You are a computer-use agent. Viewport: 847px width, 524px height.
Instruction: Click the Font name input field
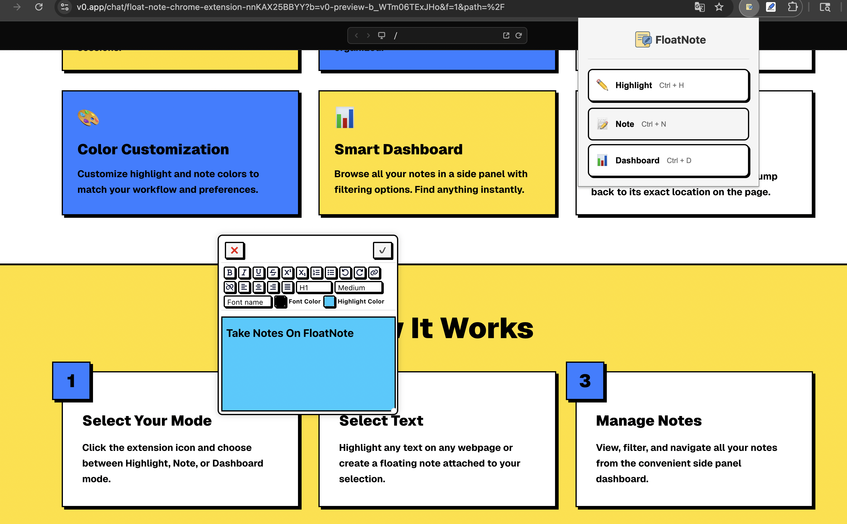click(x=247, y=302)
